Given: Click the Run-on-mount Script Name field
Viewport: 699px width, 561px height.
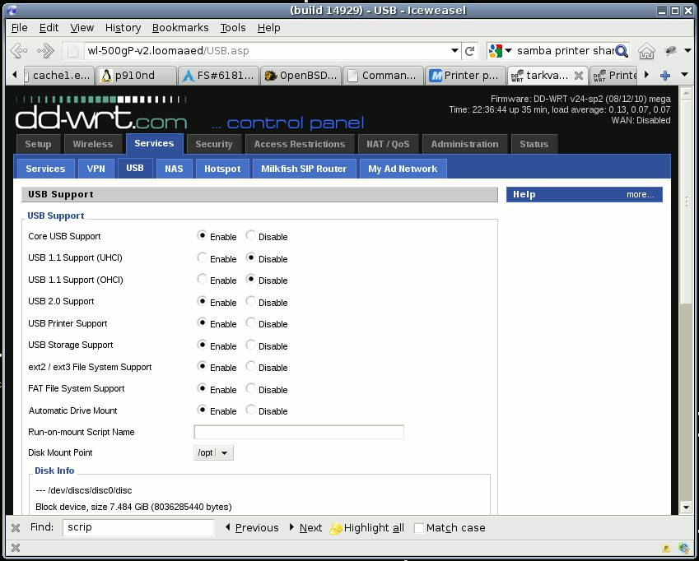Looking at the screenshot, I should click(299, 432).
